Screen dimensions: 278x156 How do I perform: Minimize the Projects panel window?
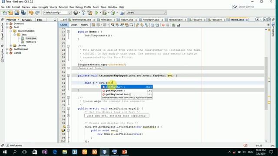pyautogui.click(x=55, y=20)
